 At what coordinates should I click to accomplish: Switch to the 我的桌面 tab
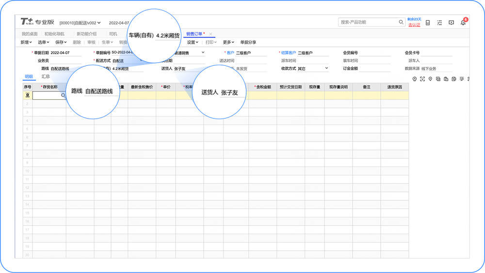coord(30,34)
